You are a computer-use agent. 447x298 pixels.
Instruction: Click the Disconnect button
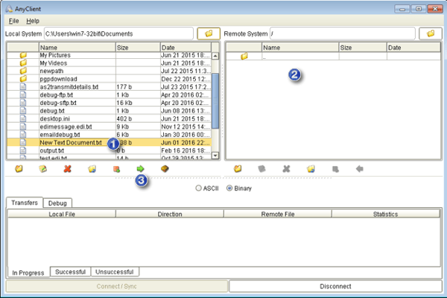click(335, 286)
